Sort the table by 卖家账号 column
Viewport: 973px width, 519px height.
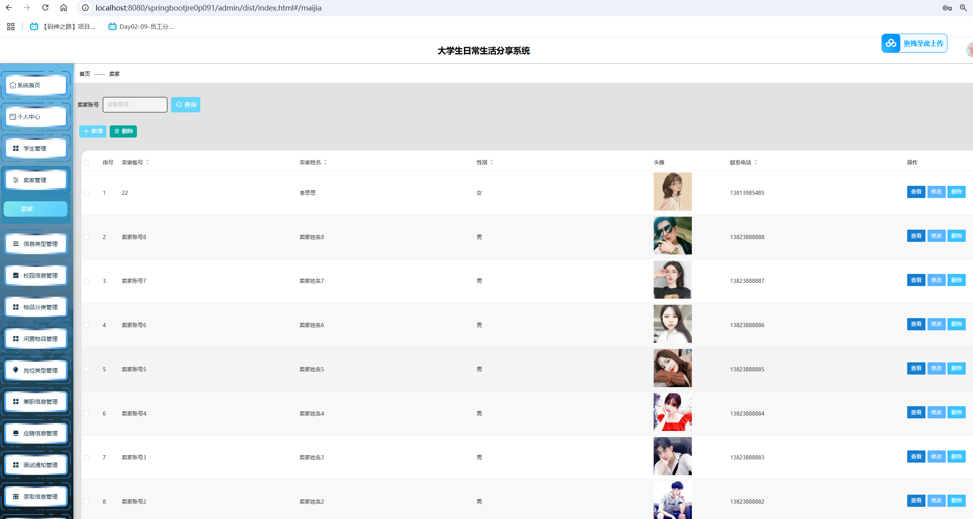[x=147, y=162]
